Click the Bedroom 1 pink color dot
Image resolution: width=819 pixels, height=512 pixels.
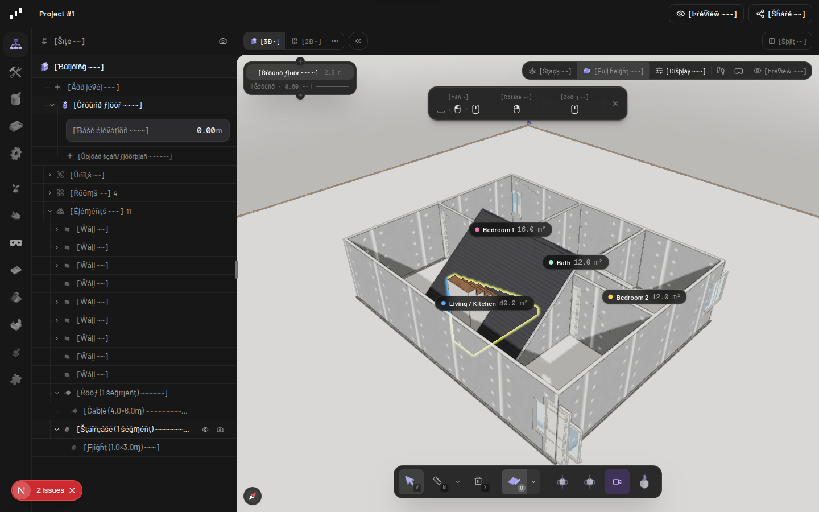coord(477,230)
